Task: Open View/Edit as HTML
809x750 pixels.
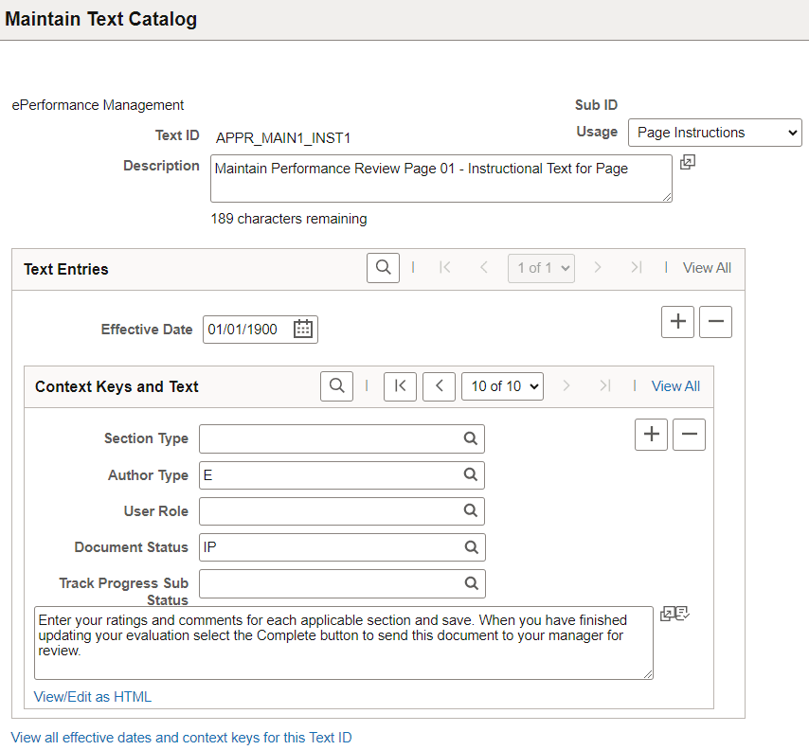Action: pos(92,696)
